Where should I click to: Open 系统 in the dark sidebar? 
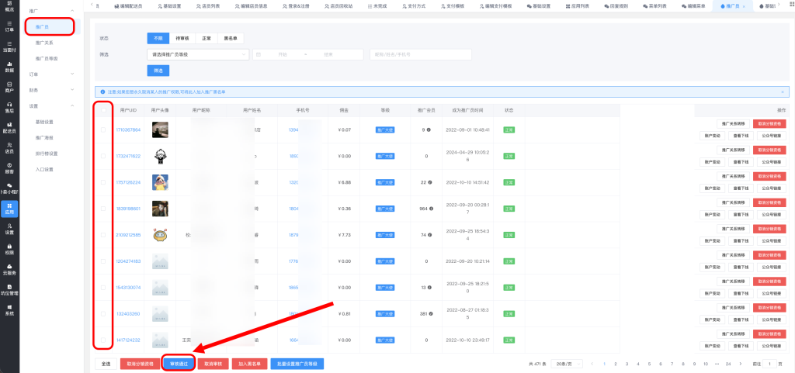9,310
